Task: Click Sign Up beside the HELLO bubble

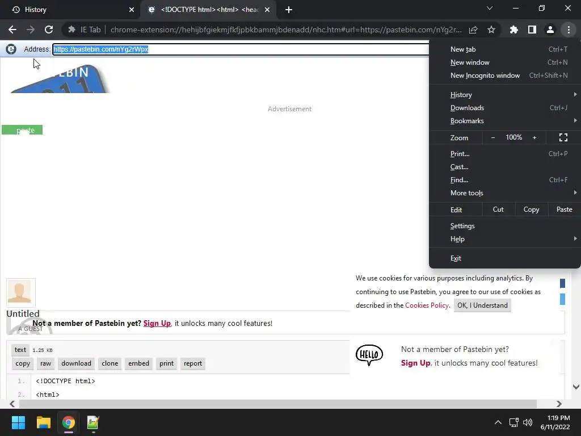Action: point(416,363)
